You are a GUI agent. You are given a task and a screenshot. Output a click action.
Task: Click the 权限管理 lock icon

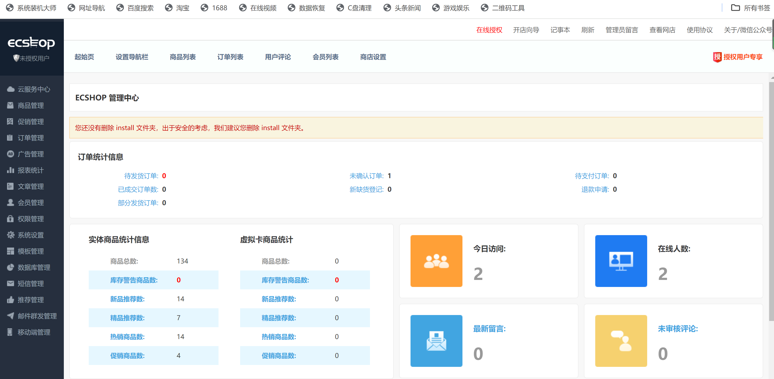tap(11, 219)
